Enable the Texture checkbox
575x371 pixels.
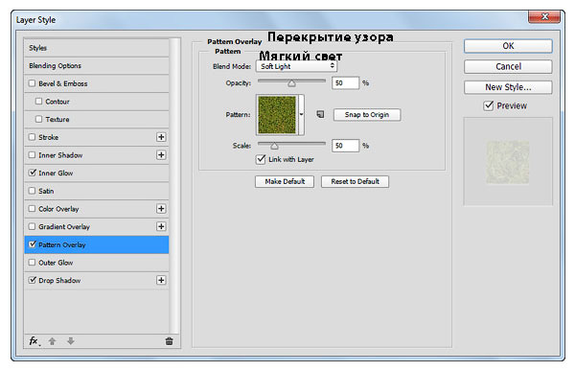pos(38,119)
